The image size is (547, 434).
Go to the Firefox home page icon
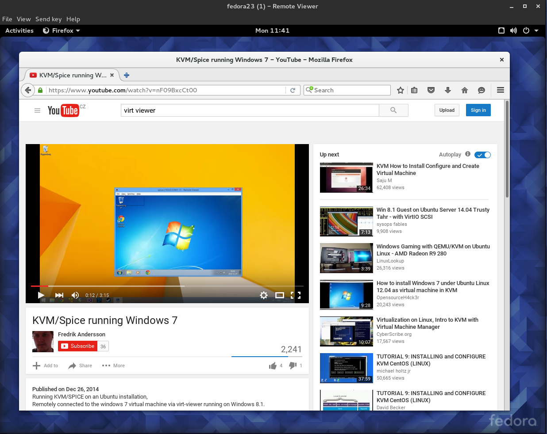465,90
